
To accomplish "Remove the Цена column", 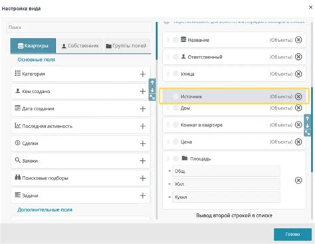I will coord(298,142).
